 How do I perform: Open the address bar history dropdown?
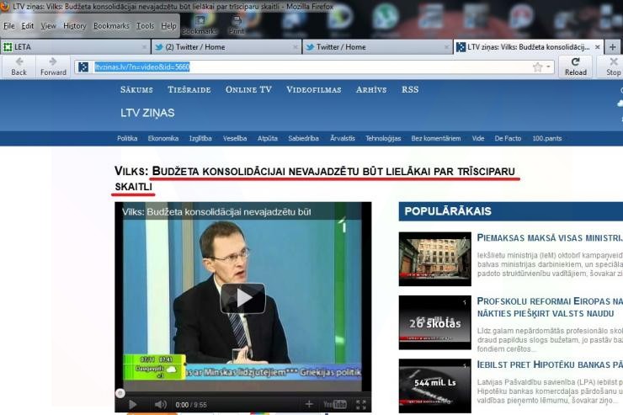point(549,67)
